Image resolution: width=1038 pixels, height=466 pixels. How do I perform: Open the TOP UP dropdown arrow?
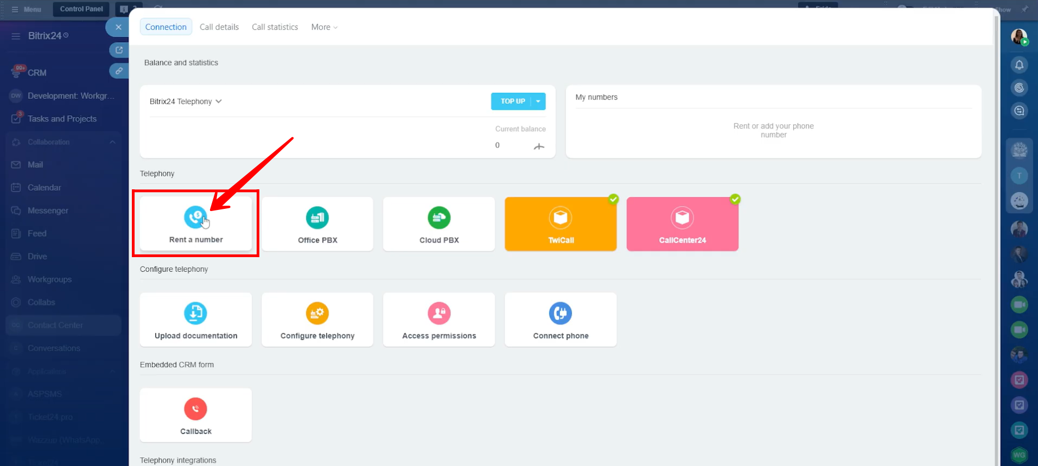(538, 101)
